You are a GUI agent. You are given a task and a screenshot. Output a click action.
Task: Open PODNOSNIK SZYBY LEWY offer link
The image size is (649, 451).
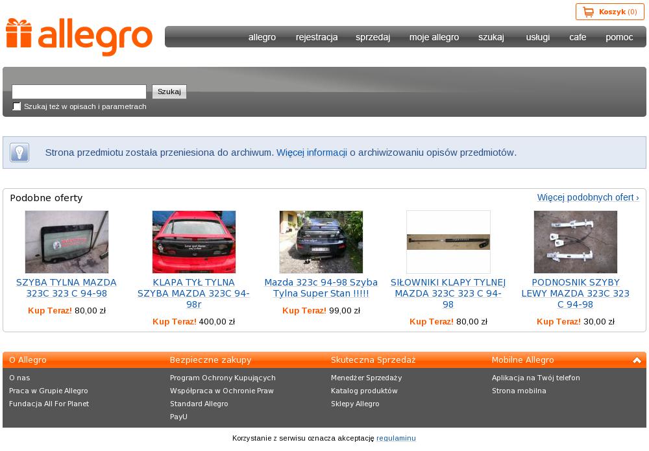[x=575, y=293]
